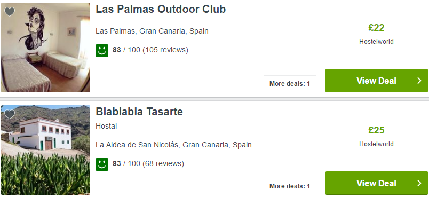Viewport: 429px width, 197px height.
Task: Favorite Blablabla Tasarte with heart icon
Action: 10,114
